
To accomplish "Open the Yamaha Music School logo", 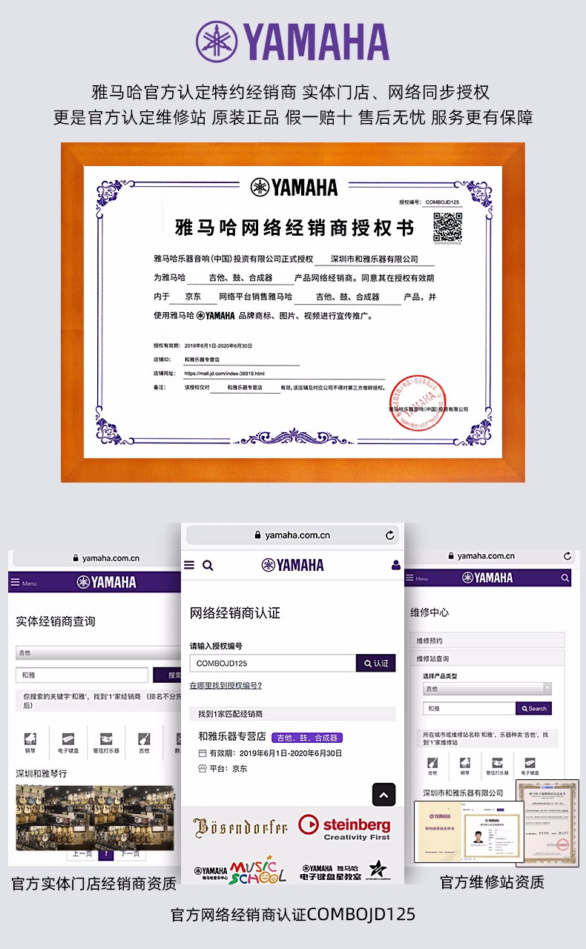I will [x=240, y=869].
